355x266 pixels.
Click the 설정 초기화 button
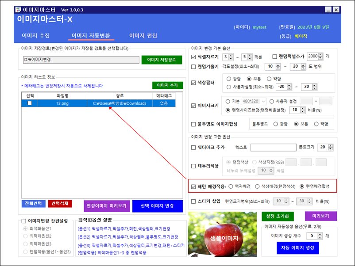(x=278, y=216)
